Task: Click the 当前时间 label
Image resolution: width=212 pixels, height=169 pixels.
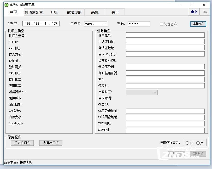Action: coord(105,98)
